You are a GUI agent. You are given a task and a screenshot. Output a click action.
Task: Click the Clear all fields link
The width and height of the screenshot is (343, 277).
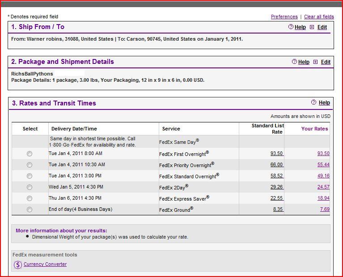pyautogui.click(x=319, y=17)
